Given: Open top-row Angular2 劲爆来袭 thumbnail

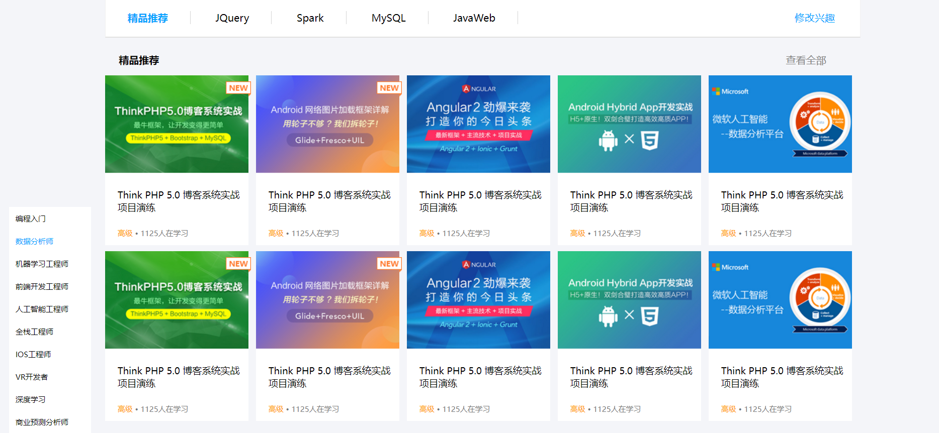Looking at the screenshot, I should coord(478,124).
